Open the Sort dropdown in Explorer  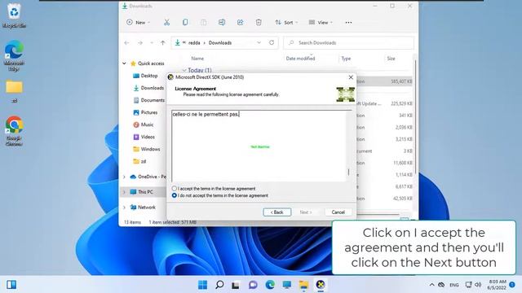(x=286, y=22)
